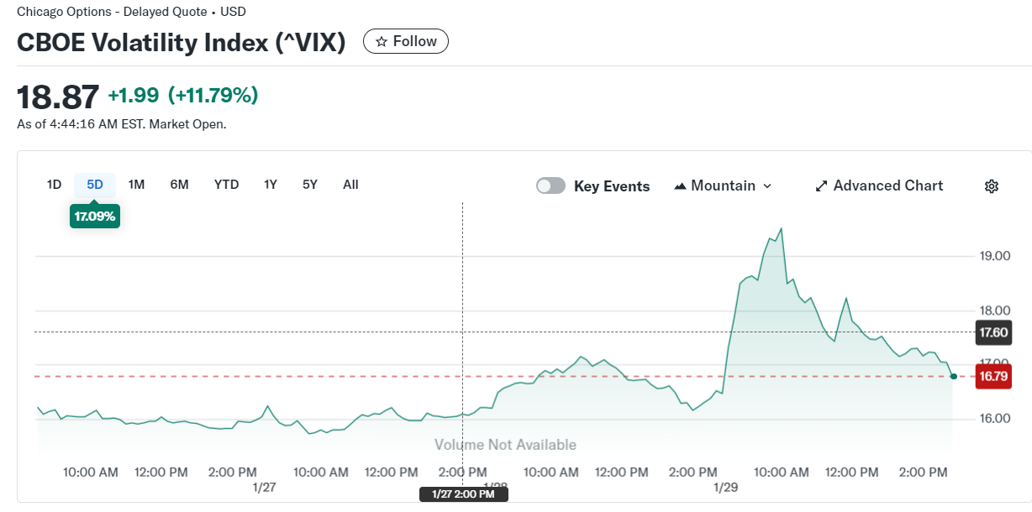Screen dimensions: 1032x512
Task: Click the chart peak near 10:00 AM 1/29
Action: tap(782, 228)
